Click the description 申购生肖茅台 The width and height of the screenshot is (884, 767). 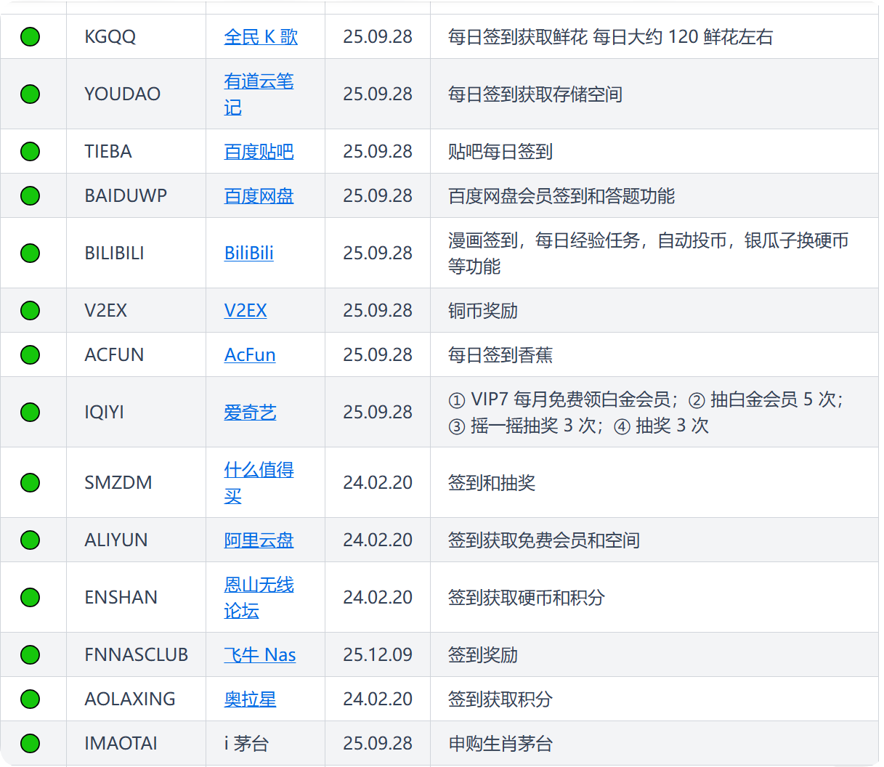pyautogui.click(x=500, y=743)
